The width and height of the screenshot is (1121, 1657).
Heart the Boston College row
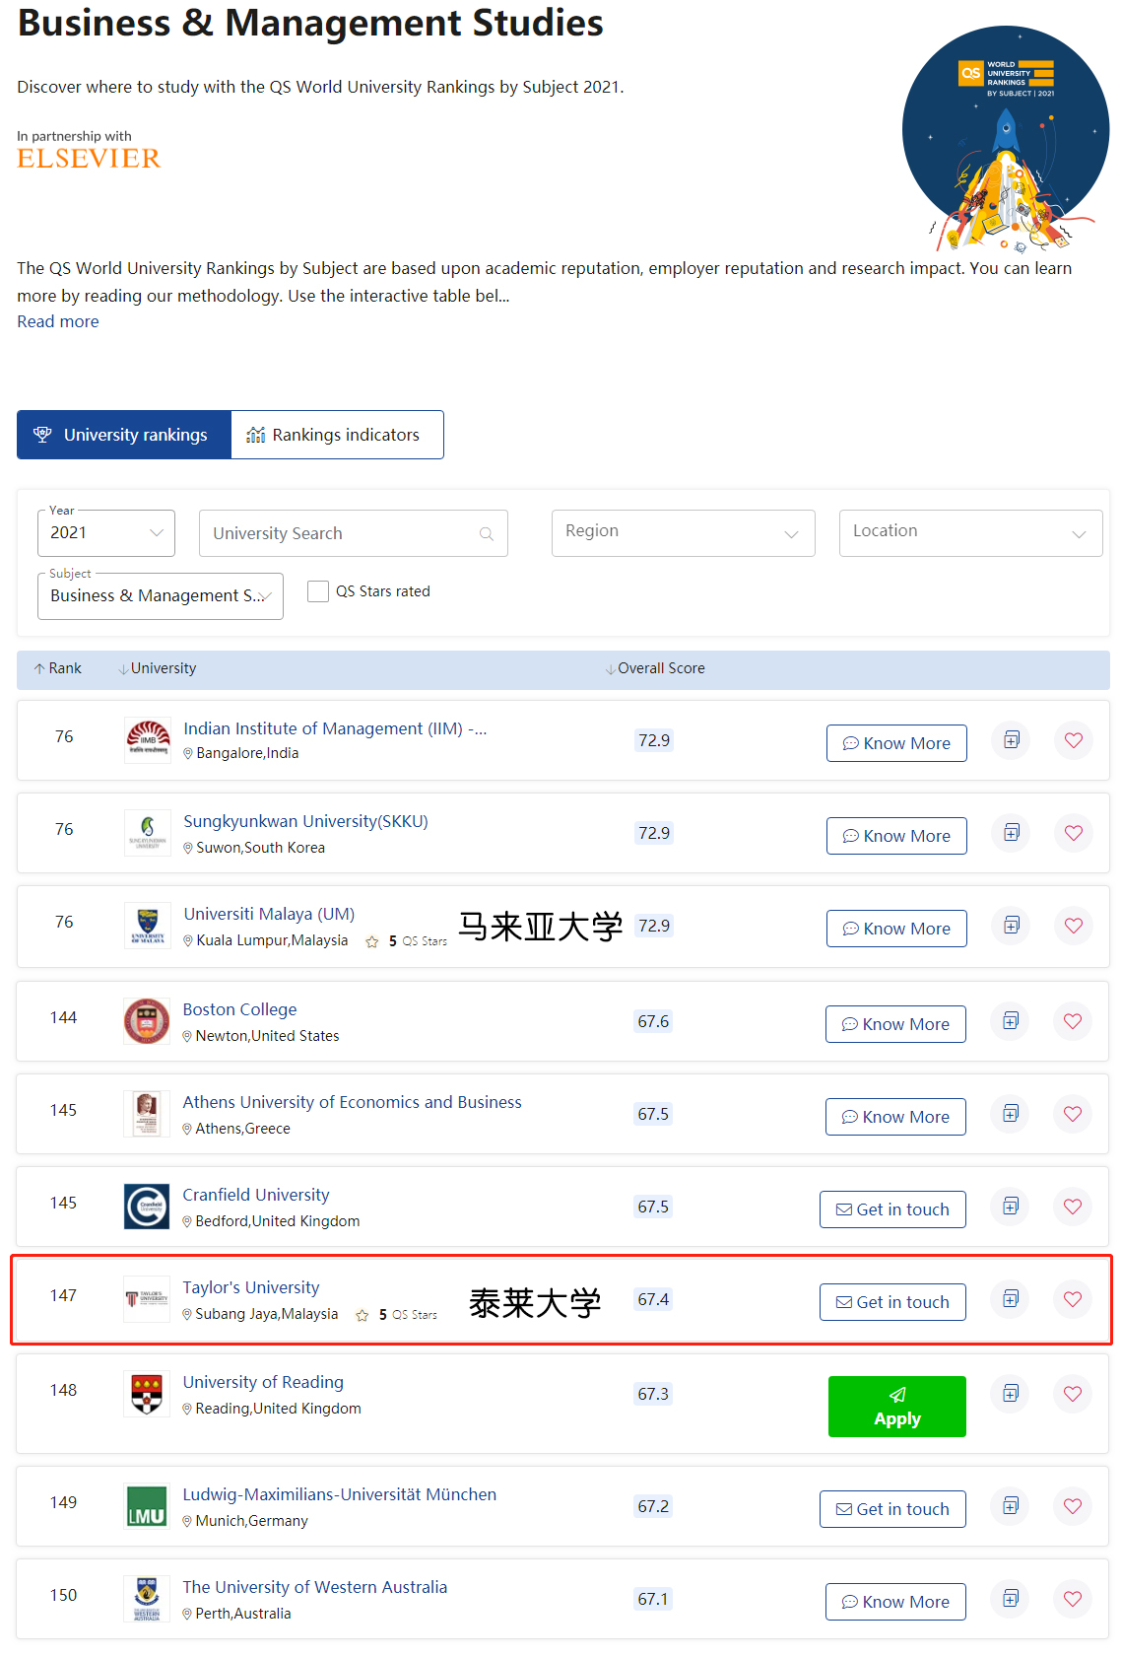point(1073,1021)
